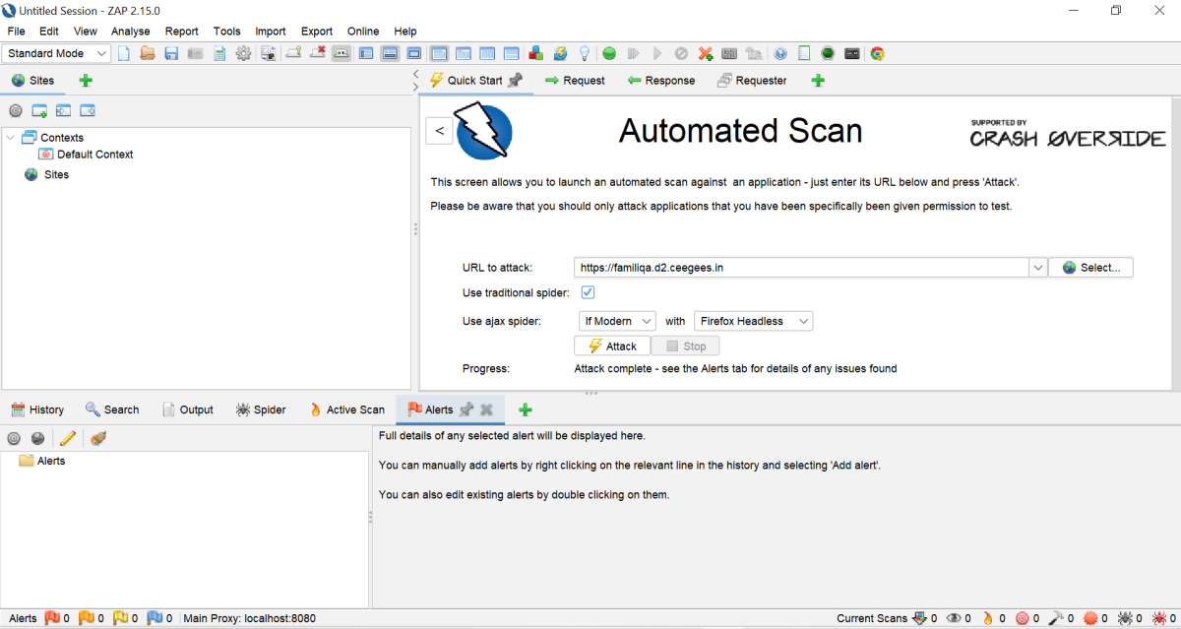Viewport: 1181px width, 629px height.
Task: Switch to the Request tab
Action: tap(575, 81)
